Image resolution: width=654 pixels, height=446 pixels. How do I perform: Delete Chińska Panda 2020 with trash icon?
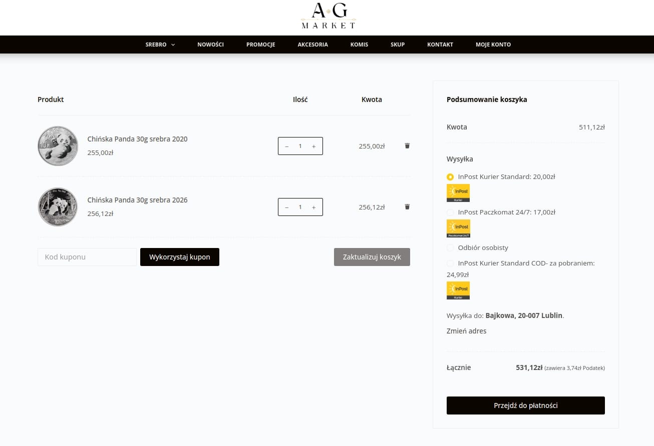tap(407, 145)
